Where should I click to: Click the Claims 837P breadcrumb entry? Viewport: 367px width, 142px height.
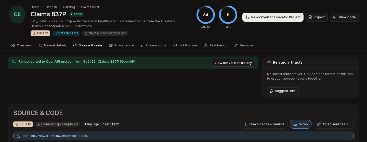[90, 7]
